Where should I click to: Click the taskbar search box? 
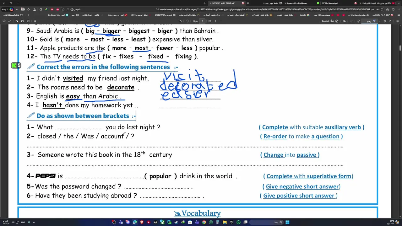pos(266,222)
